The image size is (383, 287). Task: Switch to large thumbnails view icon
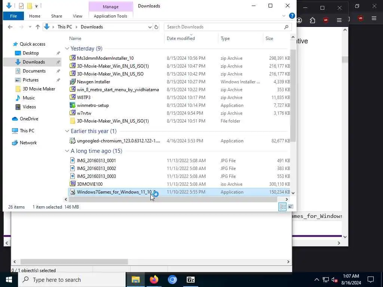click(x=291, y=207)
